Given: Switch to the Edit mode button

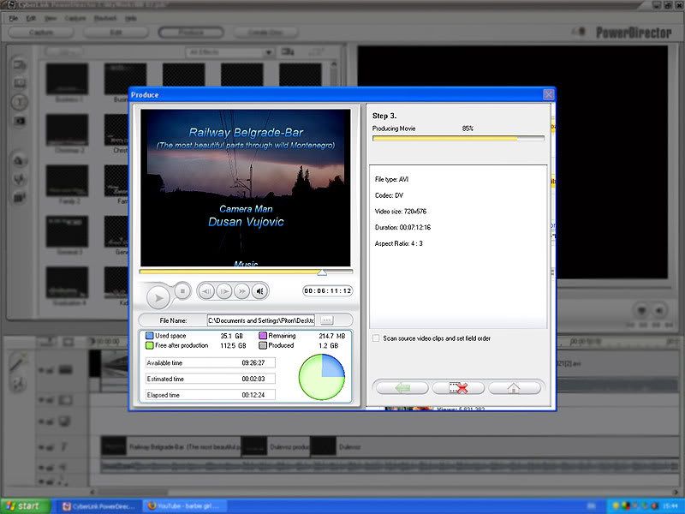Looking at the screenshot, I should click(116, 33).
